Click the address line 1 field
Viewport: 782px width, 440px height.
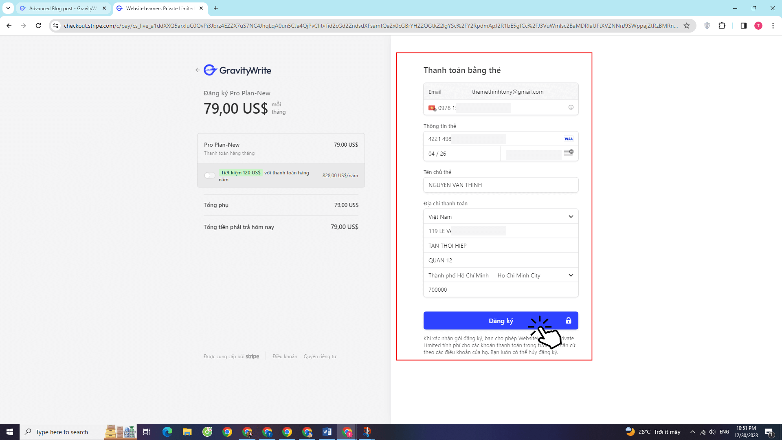pos(501,231)
